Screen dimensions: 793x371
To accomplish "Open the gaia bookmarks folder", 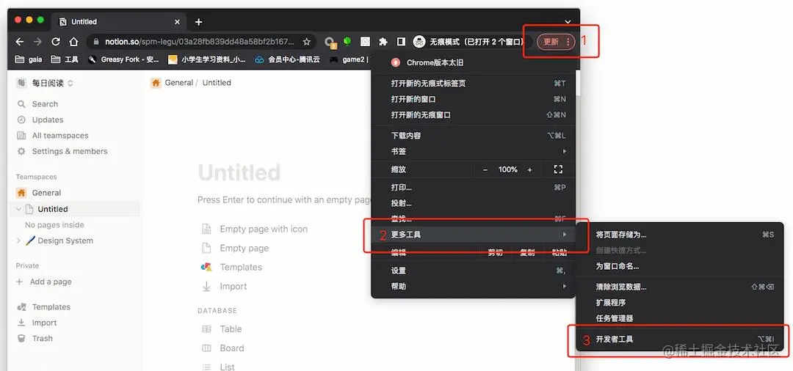I will (x=29, y=59).
